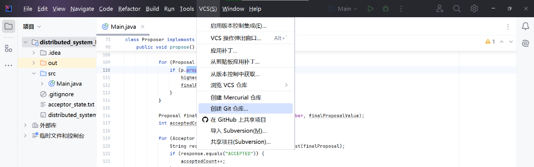Viewport: 534px width, 167px height.
Task: Open the Navigate menu
Action: pos(82,8)
